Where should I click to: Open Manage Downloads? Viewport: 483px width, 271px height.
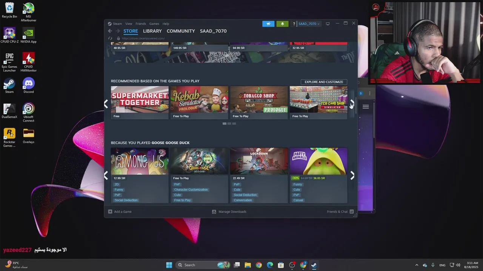coord(232,212)
